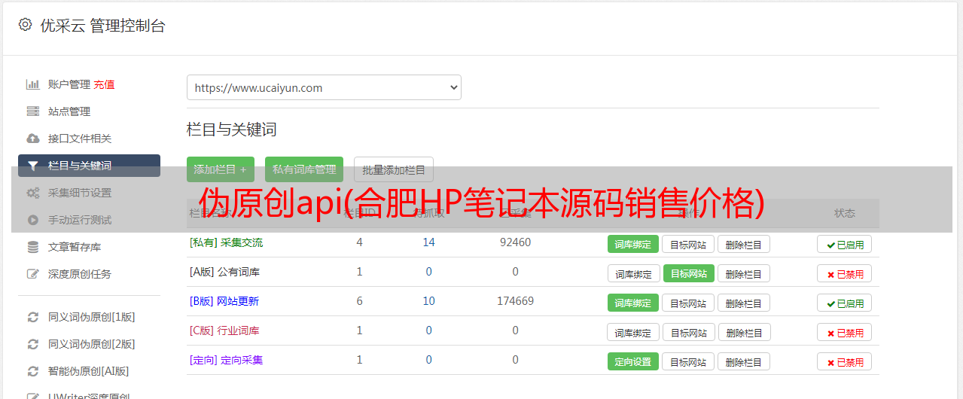Open the [B版] 网站更新 column link
This screenshot has height=399, width=963.
[x=224, y=301]
